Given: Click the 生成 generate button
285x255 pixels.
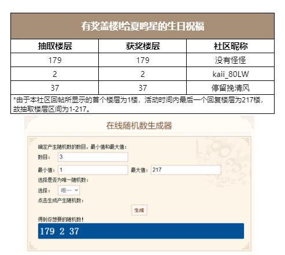Looking at the screenshot, I should coord(139,210).
